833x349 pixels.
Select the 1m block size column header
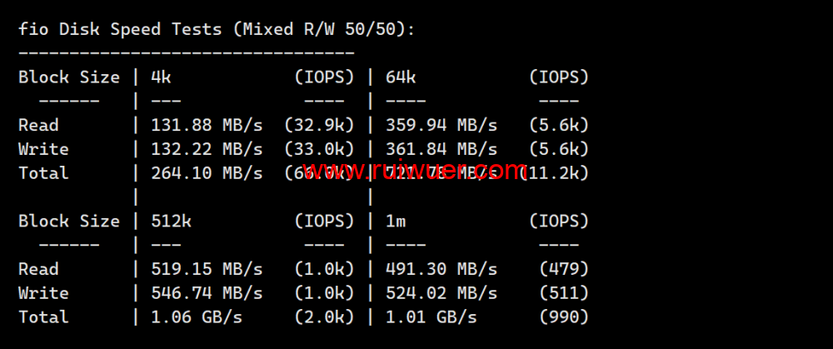(x=396, y=222)
